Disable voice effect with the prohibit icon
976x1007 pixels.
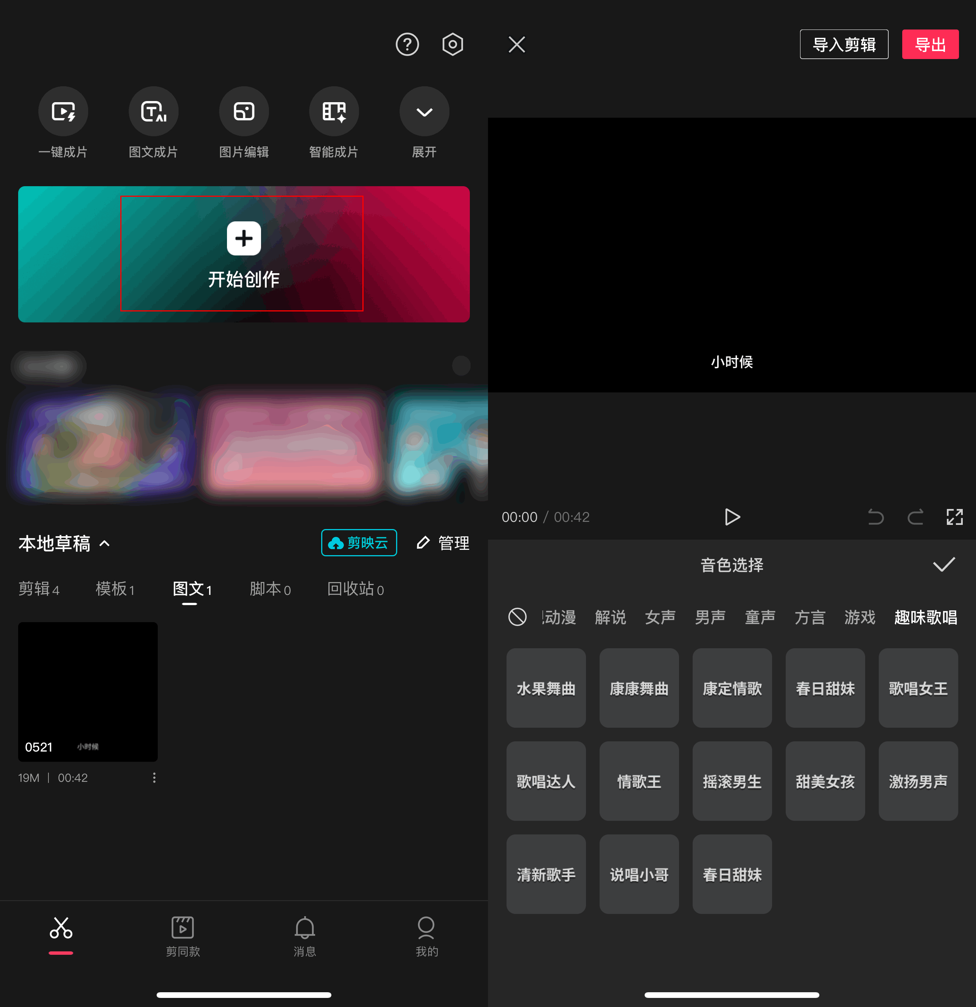[517, 618]
